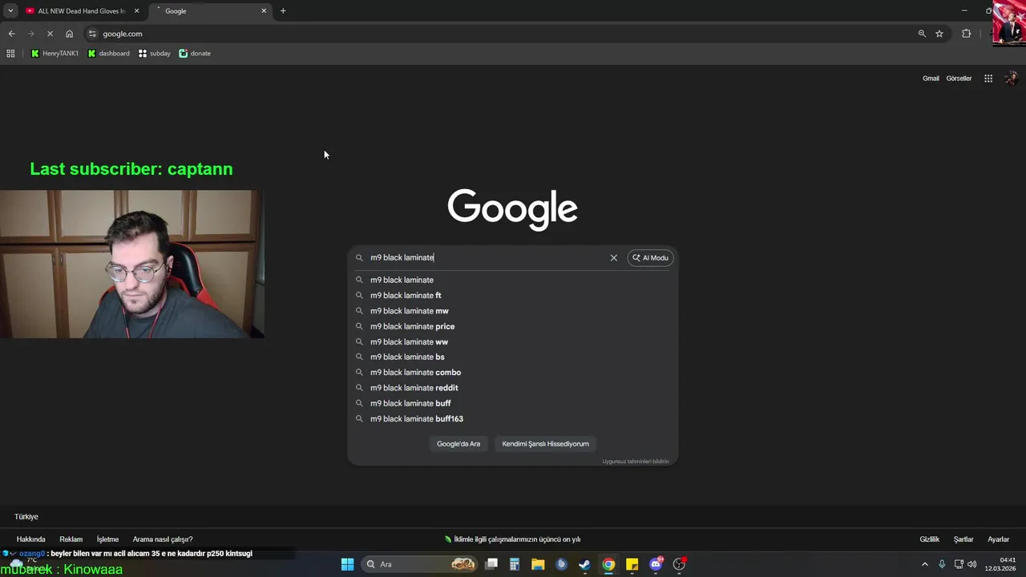This screenshot has height=577, width=1026.
Task: Open the subday bookmark
Action: tap(154, 54)
